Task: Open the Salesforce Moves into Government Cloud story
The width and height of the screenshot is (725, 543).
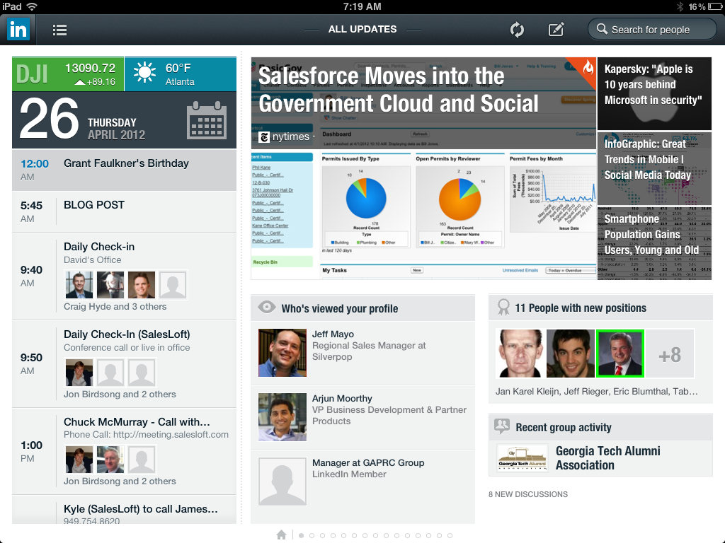Action: click(423, 168)
